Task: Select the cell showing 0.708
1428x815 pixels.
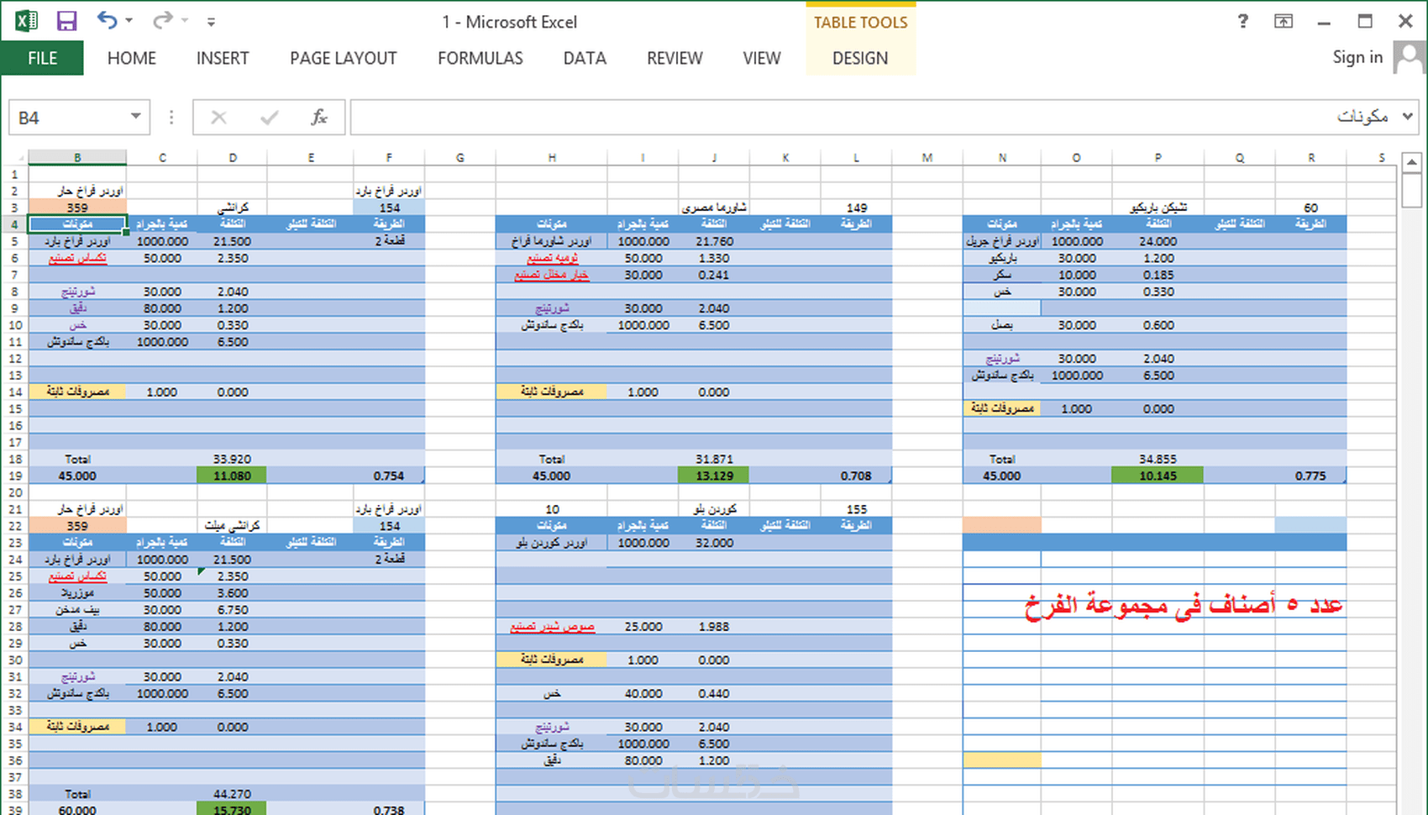Action: (x=856, y=476)
